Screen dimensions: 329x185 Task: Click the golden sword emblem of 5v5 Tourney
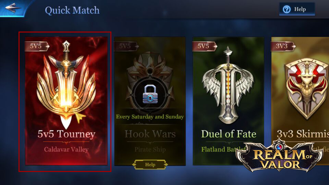66,85
